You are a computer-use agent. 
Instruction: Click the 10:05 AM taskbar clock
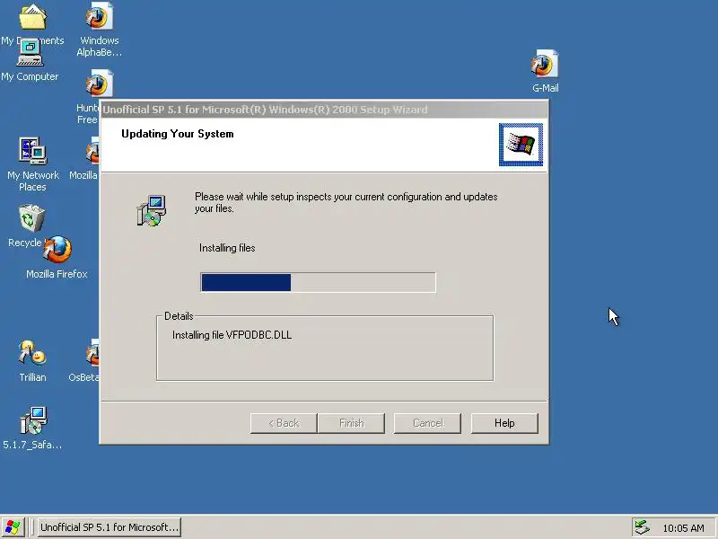coord(683,528)
